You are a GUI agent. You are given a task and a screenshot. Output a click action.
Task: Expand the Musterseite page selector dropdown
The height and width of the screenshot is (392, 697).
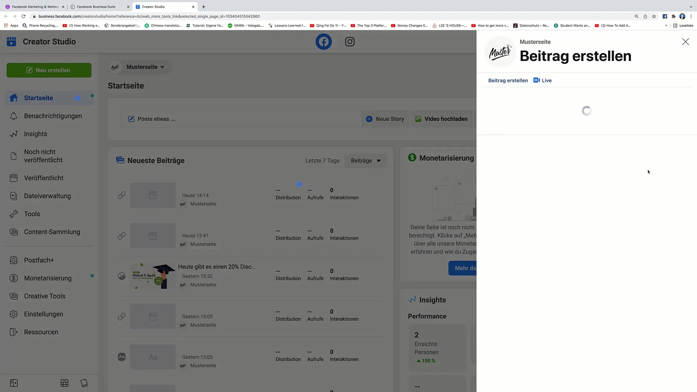(x=162, y=66)
